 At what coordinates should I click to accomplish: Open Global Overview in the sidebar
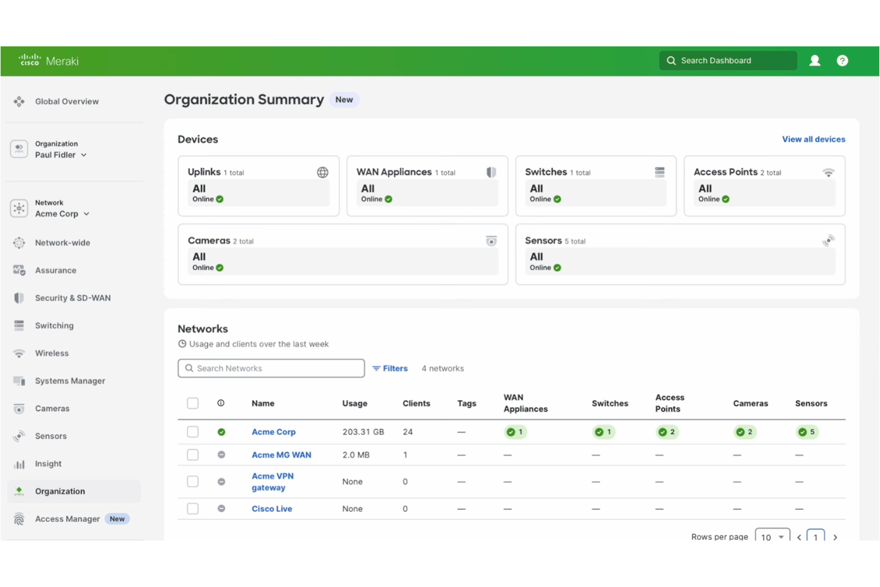pos(67,102)
